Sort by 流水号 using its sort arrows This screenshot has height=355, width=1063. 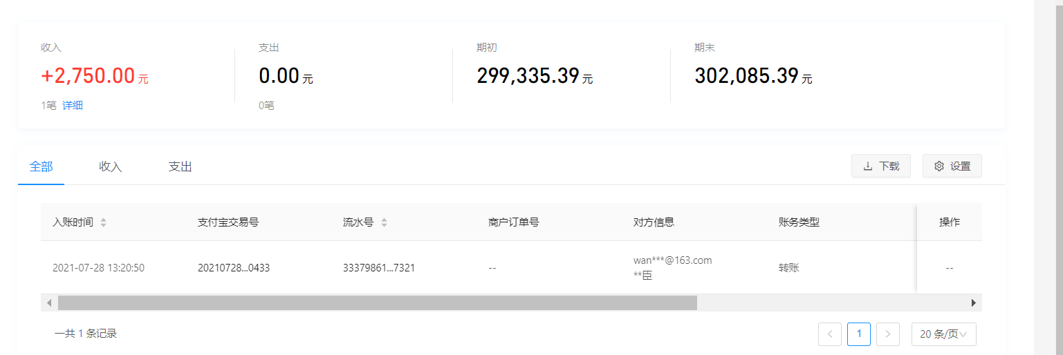coord(385,222)
